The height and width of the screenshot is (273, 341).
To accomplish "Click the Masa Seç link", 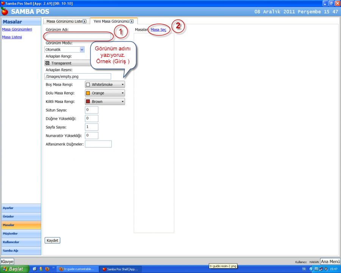I will (x=158, y=30).
